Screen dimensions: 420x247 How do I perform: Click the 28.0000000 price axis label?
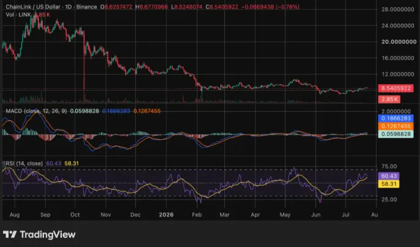(x=398, y=9)
